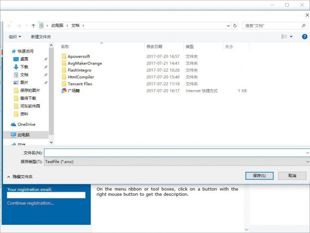Click the Continue registration link

point(30,203)
